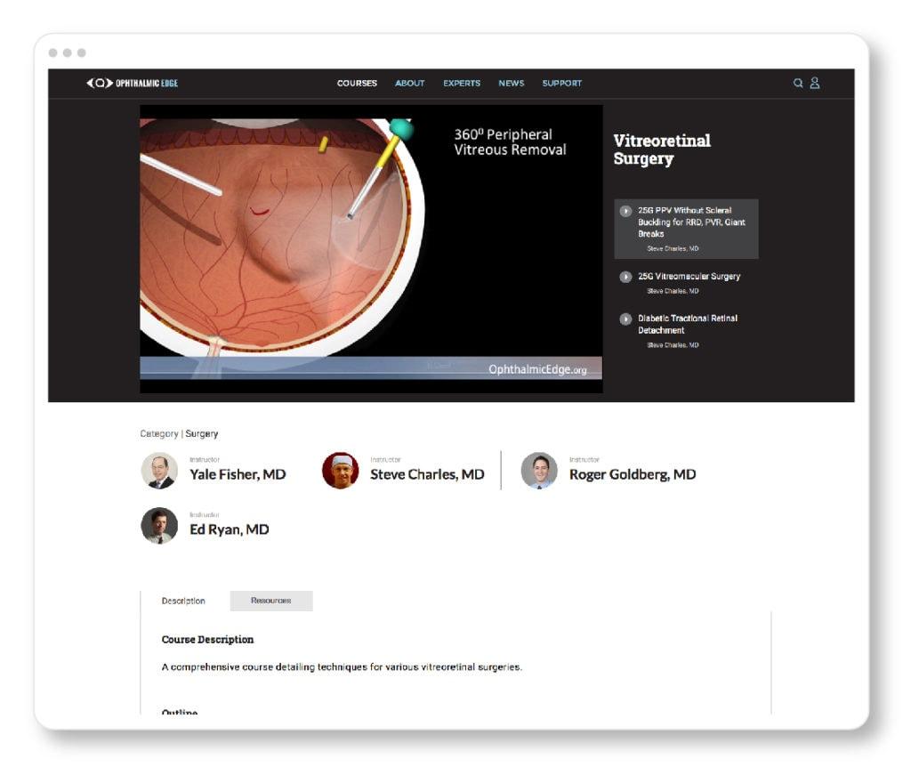
Task: Click the peripheral vitreous removal video
Action: coord(371,249)
